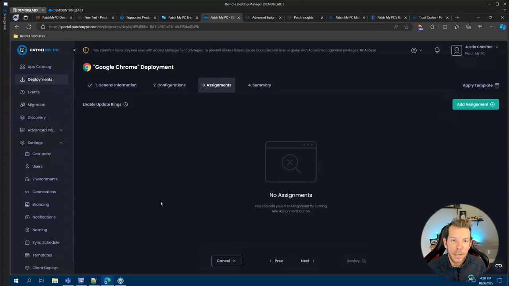Switch to the 2. Configurations step tab

[x=169, y=85]
